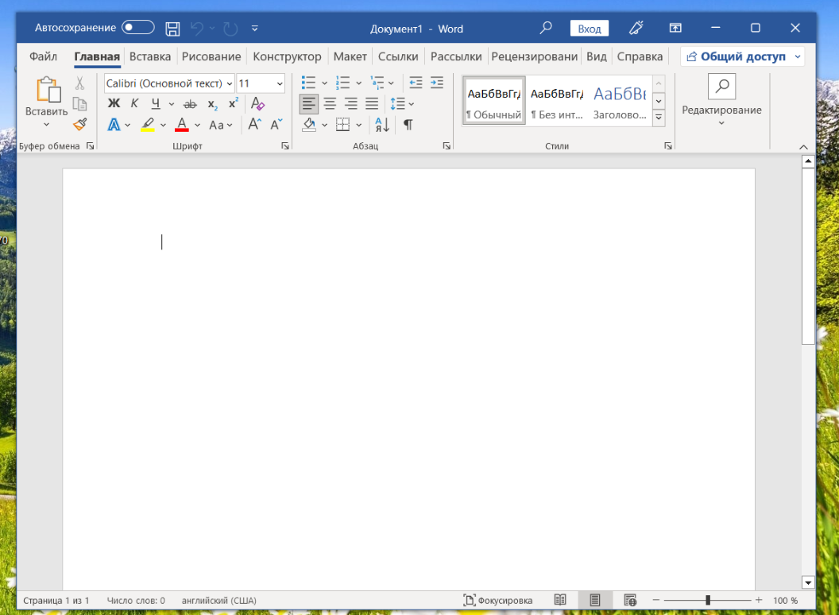Apply strikethrough text formatting

click(190, 104)
